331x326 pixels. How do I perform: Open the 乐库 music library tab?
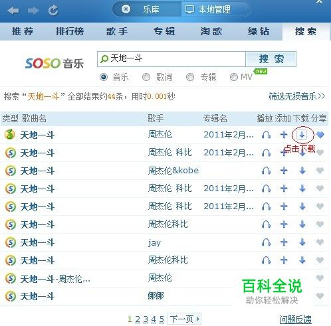pyautogui.click(x=147, y=9)
